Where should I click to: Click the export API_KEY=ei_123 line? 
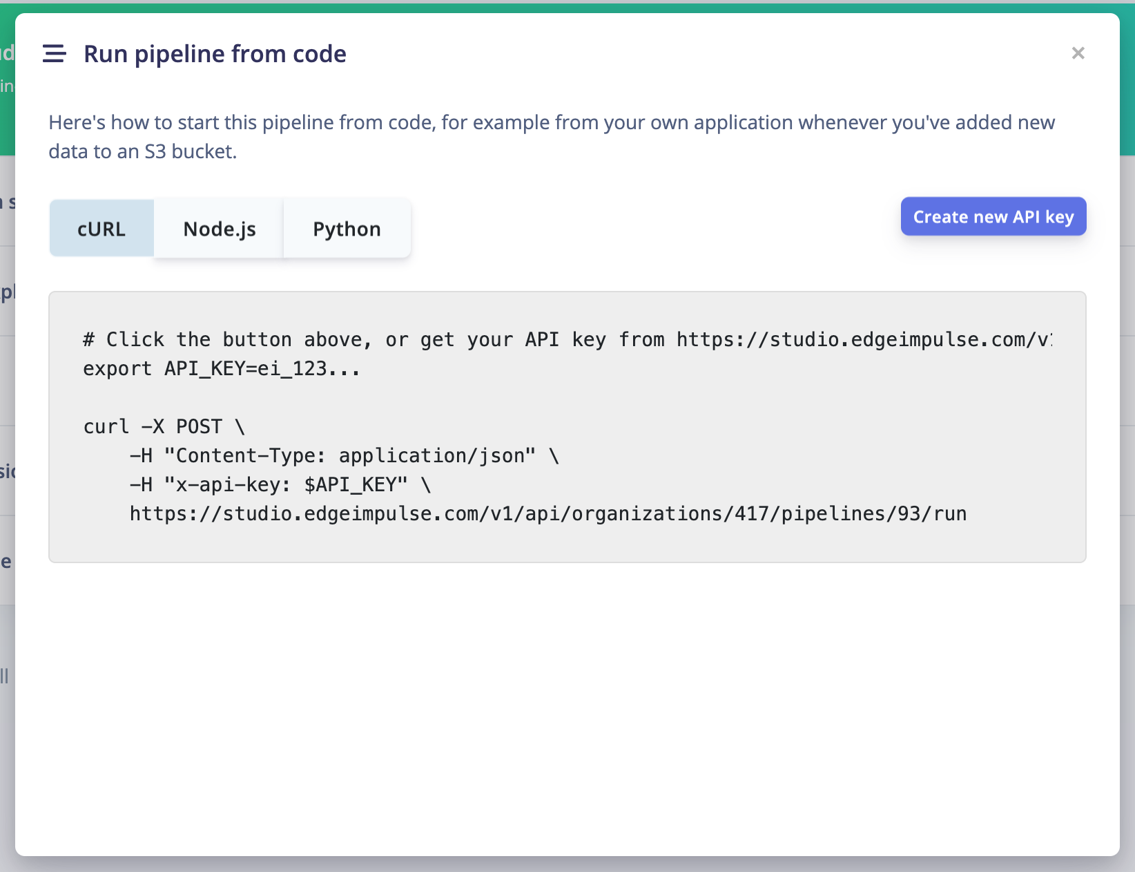coord(221,369)
